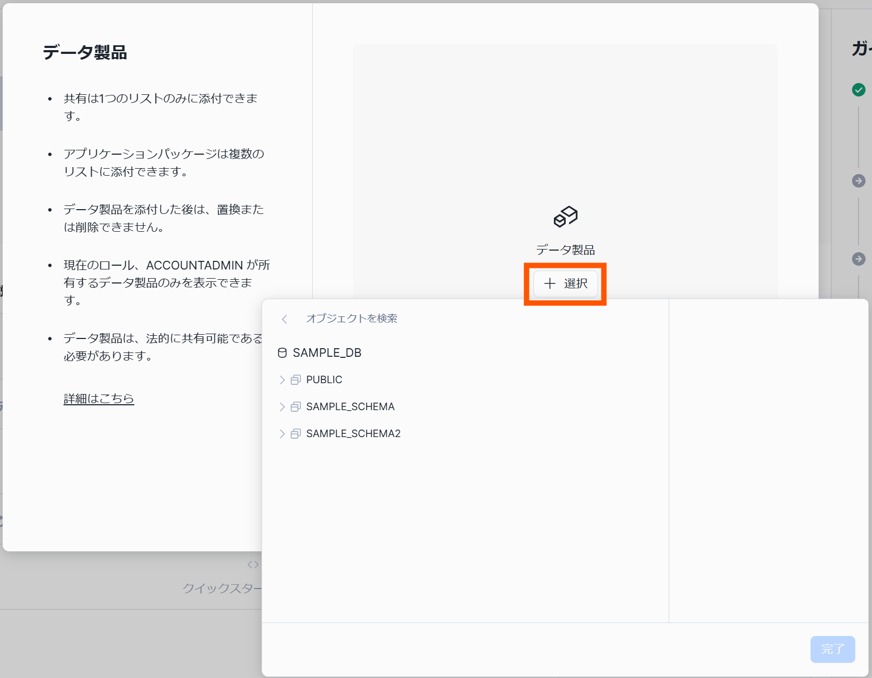This screenshot has height=678, width=872.
Task: Click the SAMPLE_DB database icon
Action: (282, 352)
